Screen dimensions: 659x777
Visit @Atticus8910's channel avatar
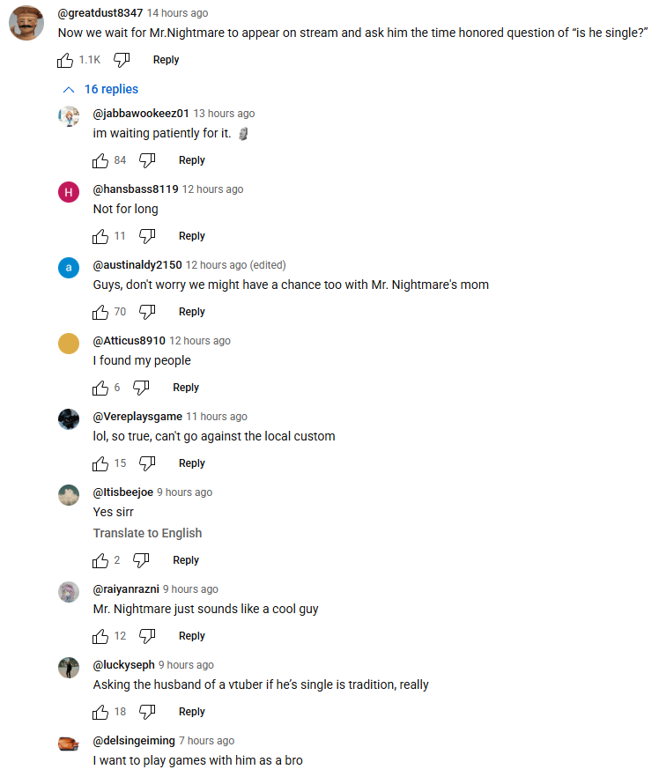coord(69,344)
